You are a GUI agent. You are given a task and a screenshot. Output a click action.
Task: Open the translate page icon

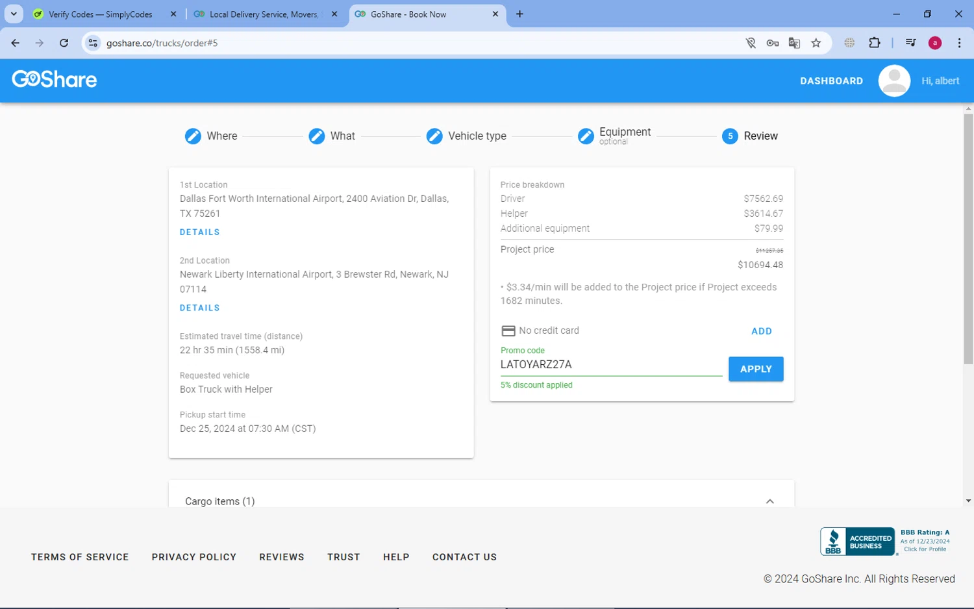click(x=794, y=43)
